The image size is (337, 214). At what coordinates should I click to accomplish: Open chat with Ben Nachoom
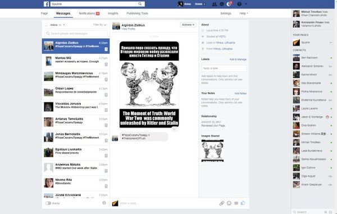(x=313, y=58)
